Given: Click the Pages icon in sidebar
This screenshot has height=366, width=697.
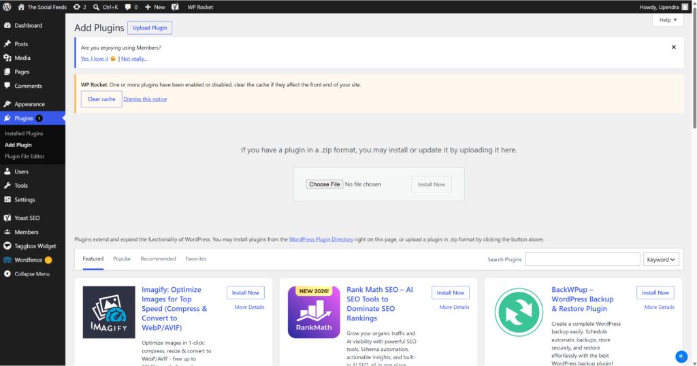Looking at the screenshot, I should click(7, 71).
